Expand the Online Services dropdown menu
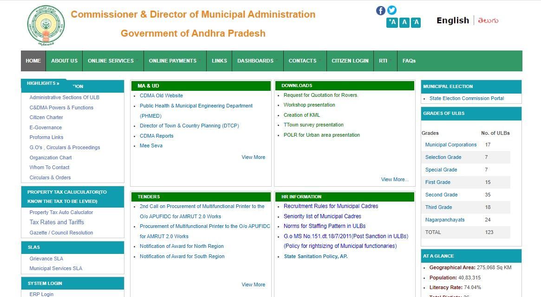This screenshot has width=541, height=297. [111, 61]
